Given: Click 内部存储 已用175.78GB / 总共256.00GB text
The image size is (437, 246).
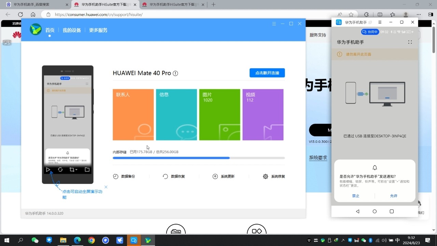Looking at the screenshot, I should (145, 152).
